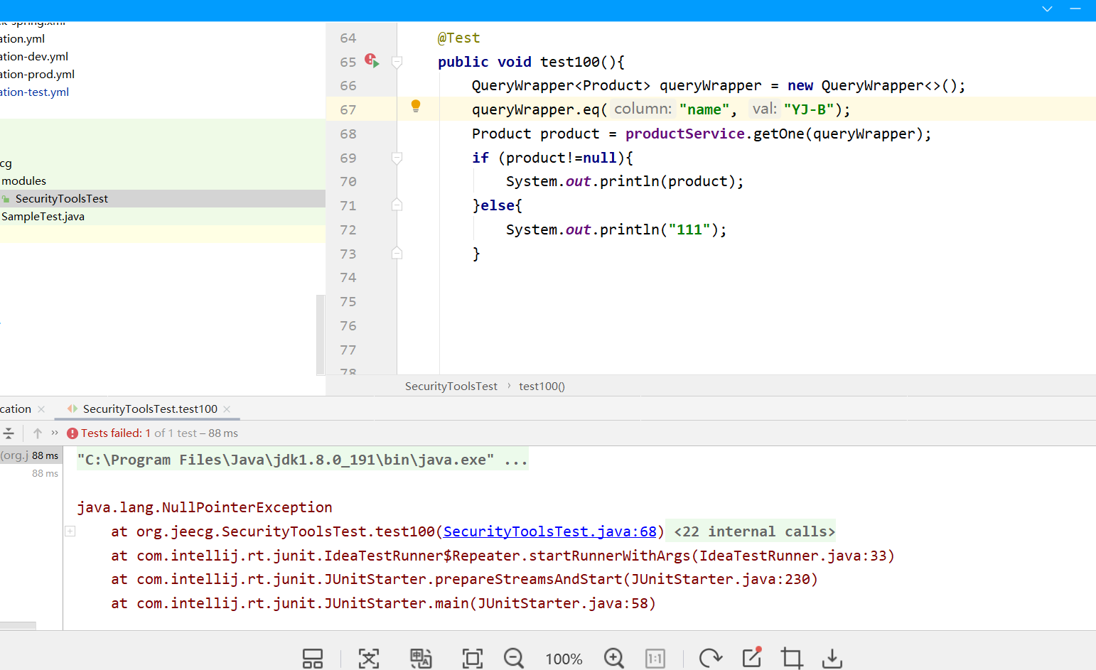The image size is (1096, 670).
Task: Select the crop tool icon
Action: click(x=792, y=659)
